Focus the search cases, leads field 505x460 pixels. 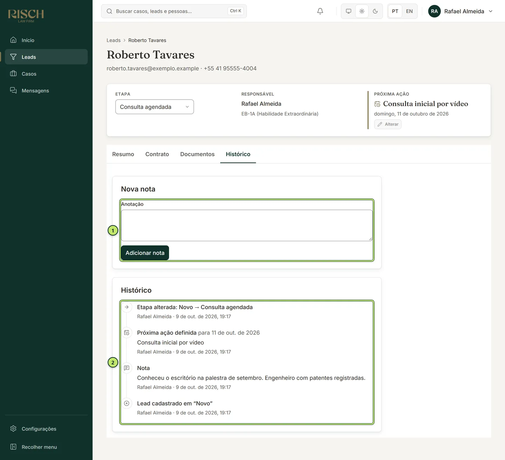pos(174,11)
